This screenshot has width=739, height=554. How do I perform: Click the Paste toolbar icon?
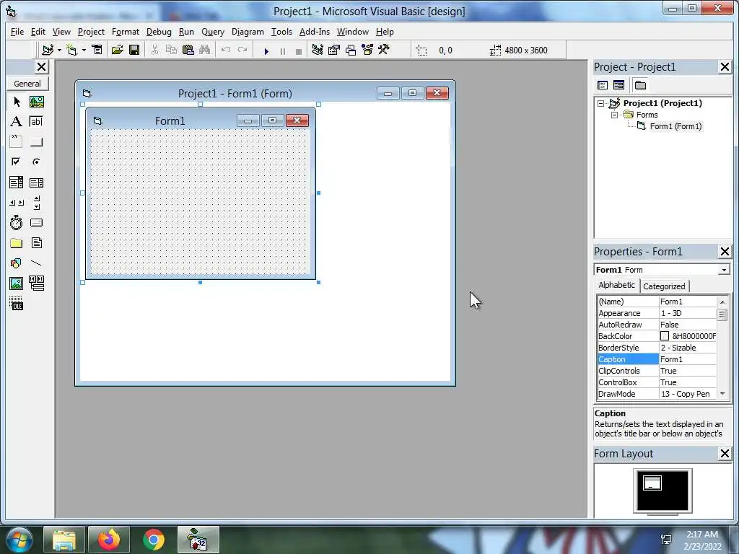[188, 50]
